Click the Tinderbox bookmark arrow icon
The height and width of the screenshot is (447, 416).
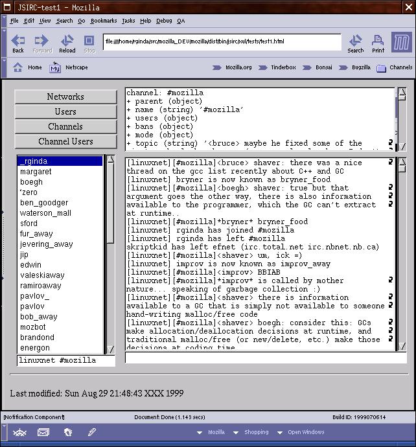262,67
